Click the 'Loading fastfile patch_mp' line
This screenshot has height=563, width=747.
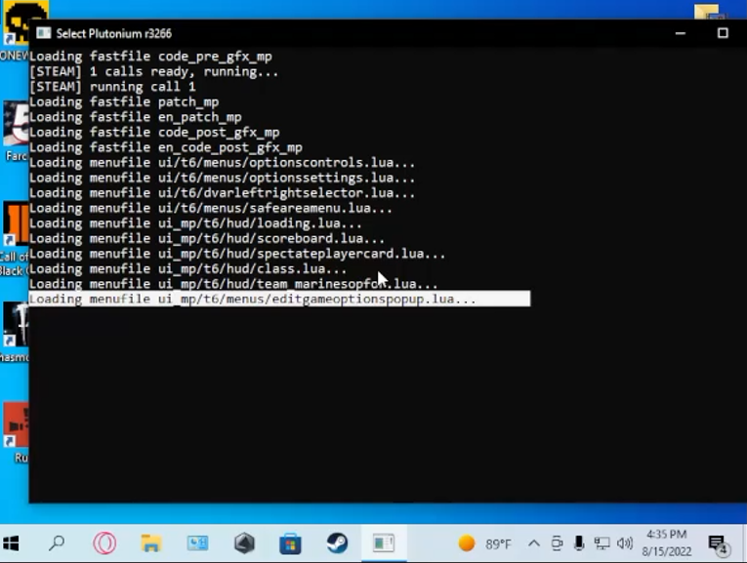point(124,101)
